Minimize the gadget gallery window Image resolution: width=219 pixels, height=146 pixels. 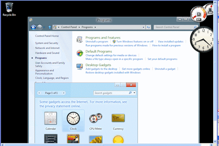pos(118,85)
